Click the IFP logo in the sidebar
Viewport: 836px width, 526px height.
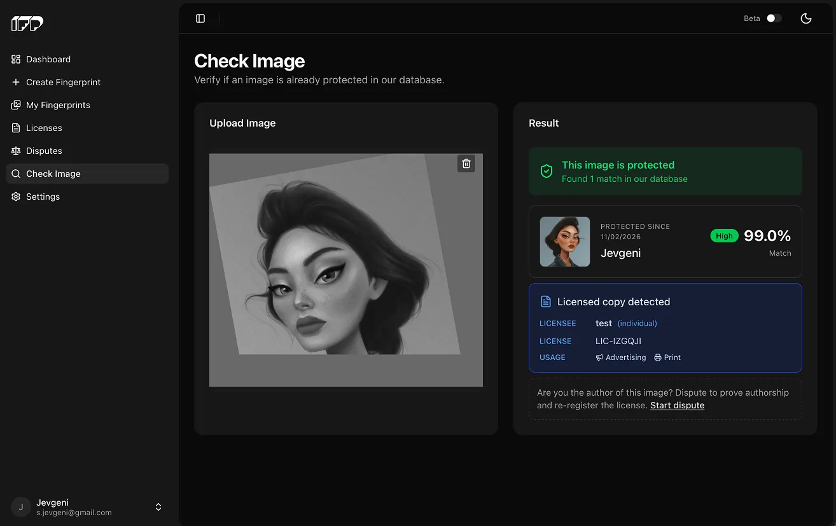pyautogui.click(x=27, y=24)
